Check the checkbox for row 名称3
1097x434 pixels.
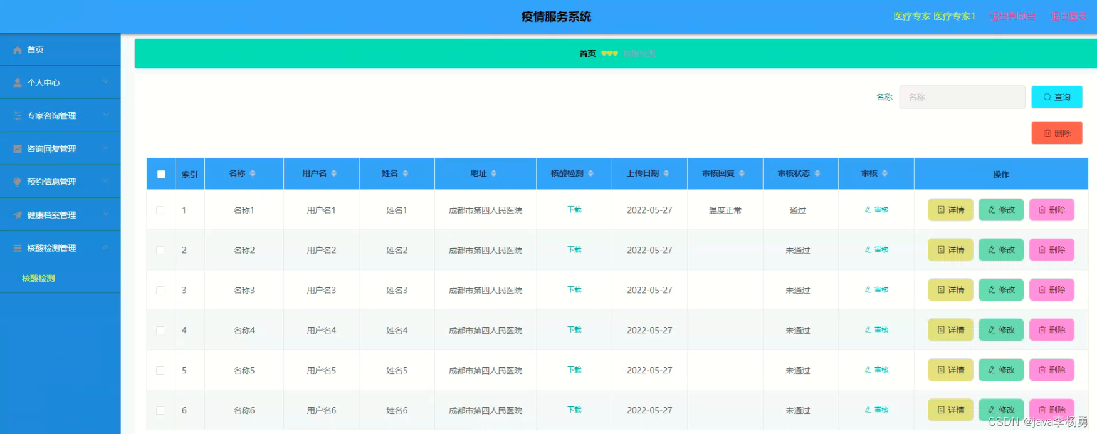tap(160, 291)
